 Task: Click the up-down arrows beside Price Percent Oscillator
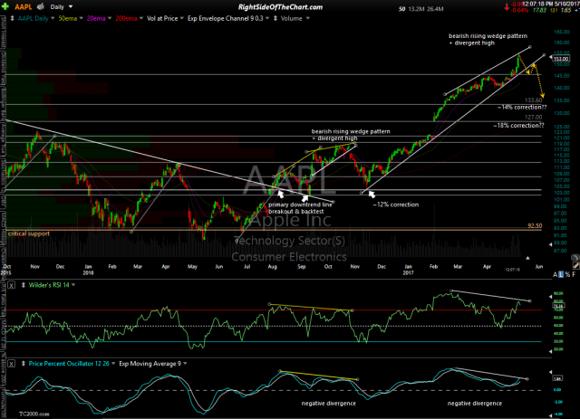point(24,364)
